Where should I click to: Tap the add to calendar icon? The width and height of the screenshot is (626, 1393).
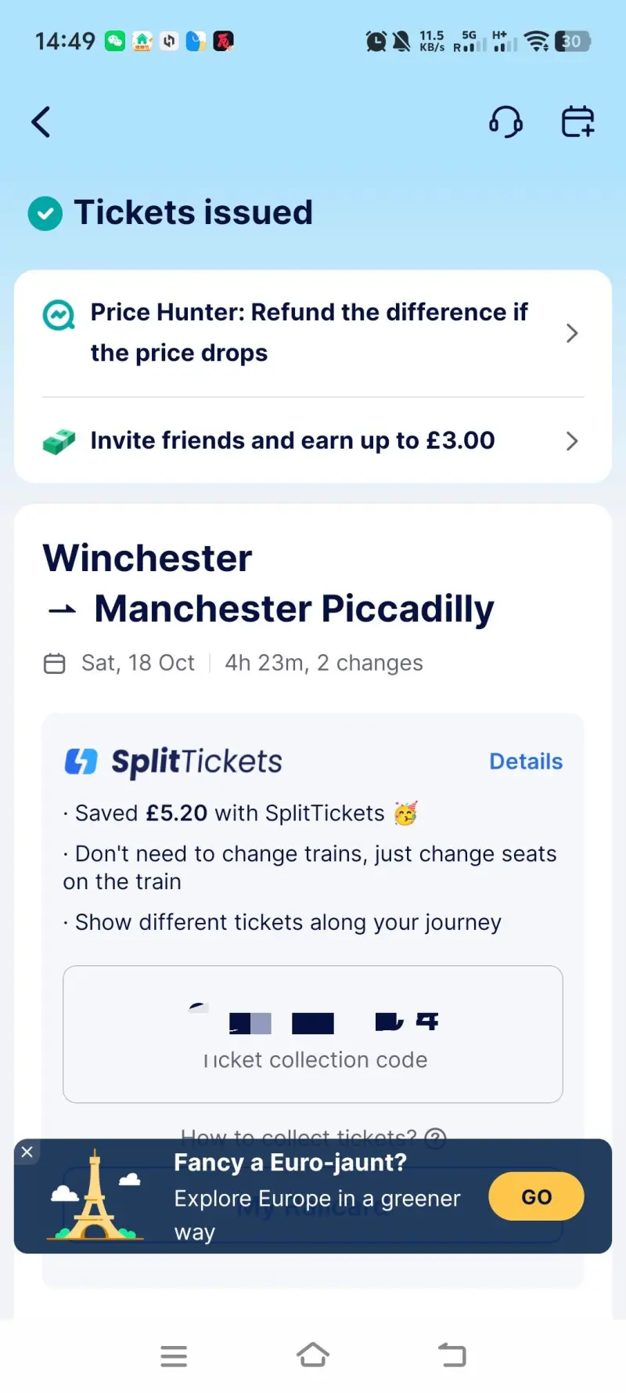tap(577, 122)
